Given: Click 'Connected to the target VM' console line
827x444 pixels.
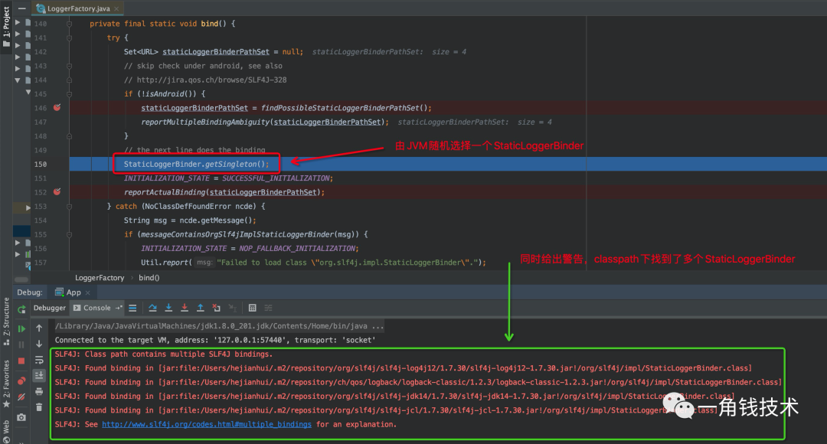Looking at the screenshot, I should click(x=215, y=341).
